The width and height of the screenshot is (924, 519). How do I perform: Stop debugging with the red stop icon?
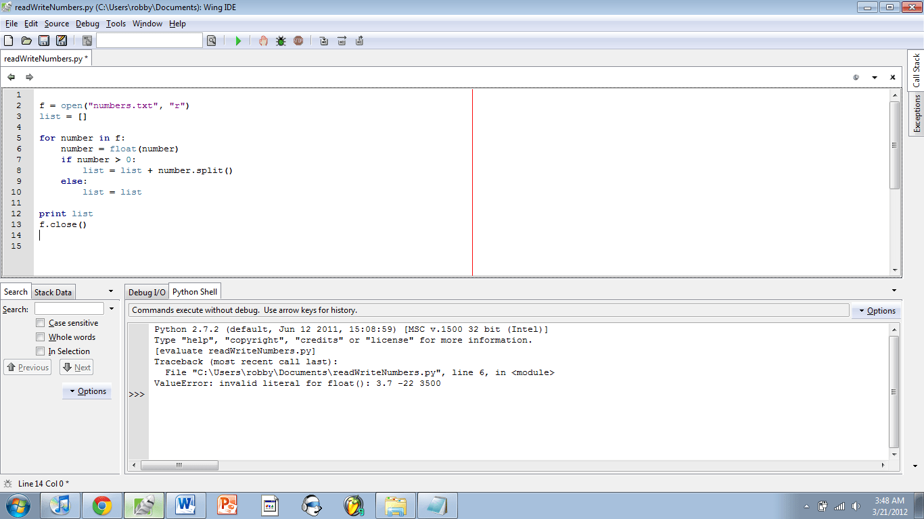(x=298, y=41)
